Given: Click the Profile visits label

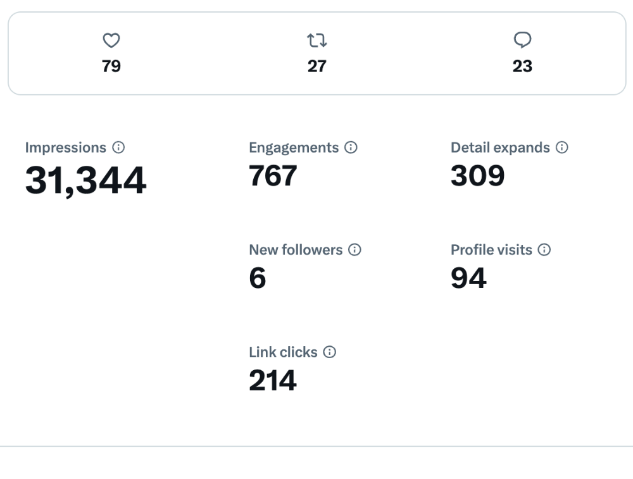Looking at the screenshot, I should click(x=491, y=250).
